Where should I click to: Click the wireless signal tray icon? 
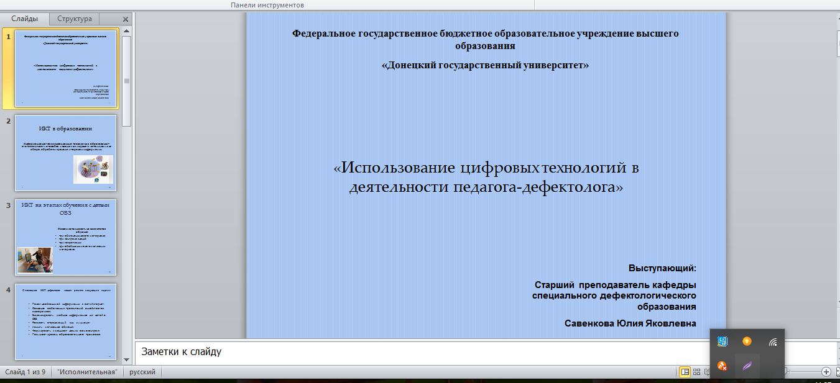click(x=773, y=341)
